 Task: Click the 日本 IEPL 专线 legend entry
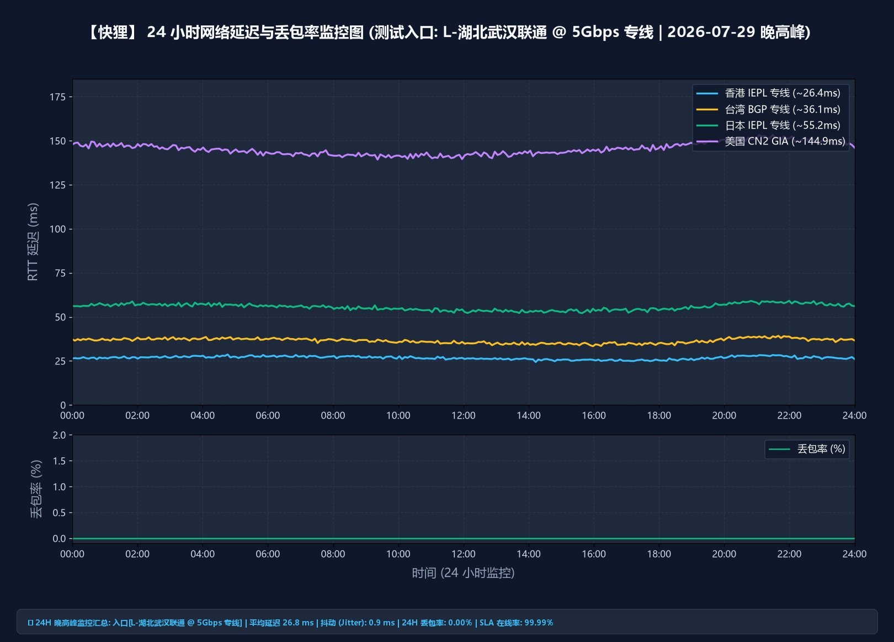coord(768,125)
